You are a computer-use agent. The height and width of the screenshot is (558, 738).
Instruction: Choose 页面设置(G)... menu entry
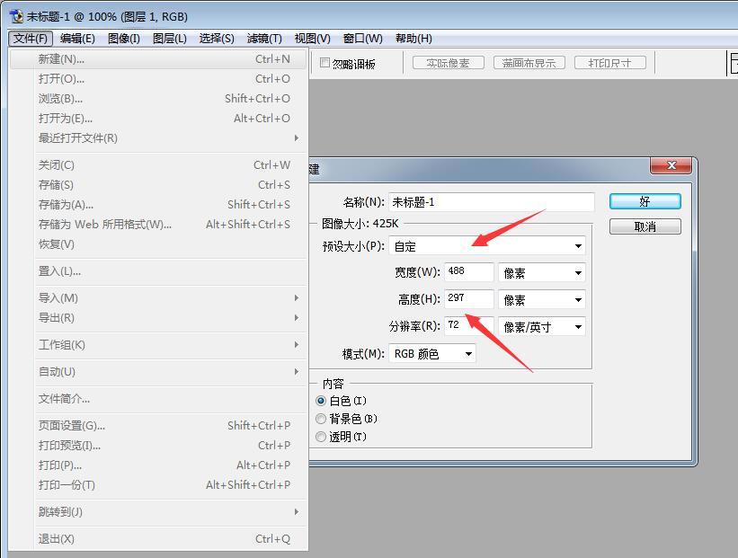pos(159,426)
